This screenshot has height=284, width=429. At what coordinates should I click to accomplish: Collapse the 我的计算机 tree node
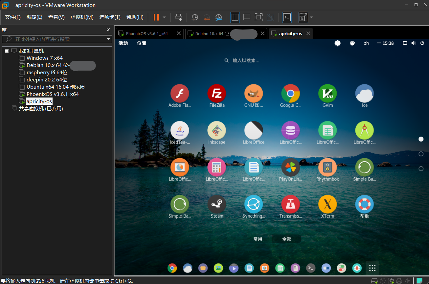(7, 51)
